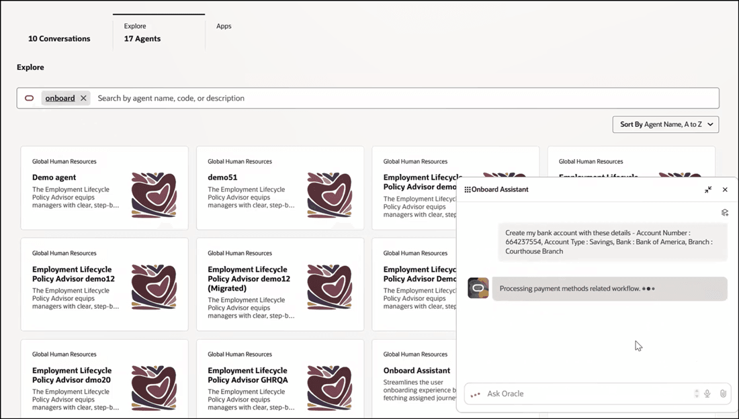Click the GHRQA card heart artwork
Viewport: 739px width, 419px height.
click(x=329, y=388)
